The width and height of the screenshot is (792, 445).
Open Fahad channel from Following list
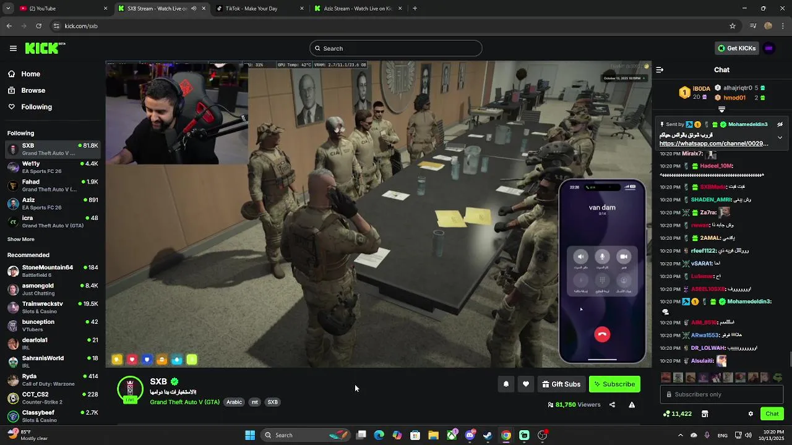[x=53, y=185]
